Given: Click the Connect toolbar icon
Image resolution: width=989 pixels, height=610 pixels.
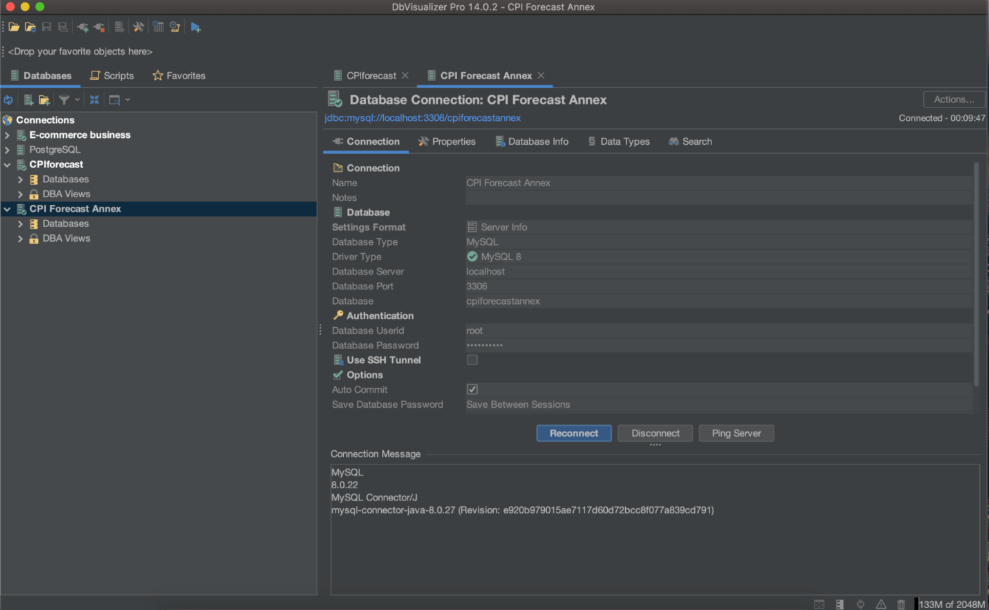Looking at the screenshot, I should (82, 26).
